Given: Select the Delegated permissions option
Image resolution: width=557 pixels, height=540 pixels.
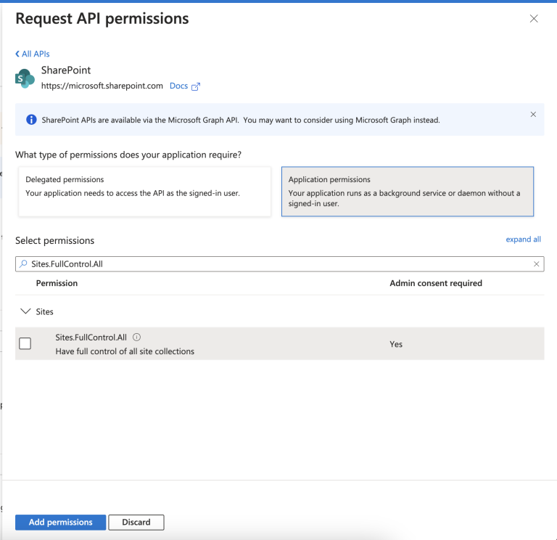Looking at the screenshot, I should point(144,192).
